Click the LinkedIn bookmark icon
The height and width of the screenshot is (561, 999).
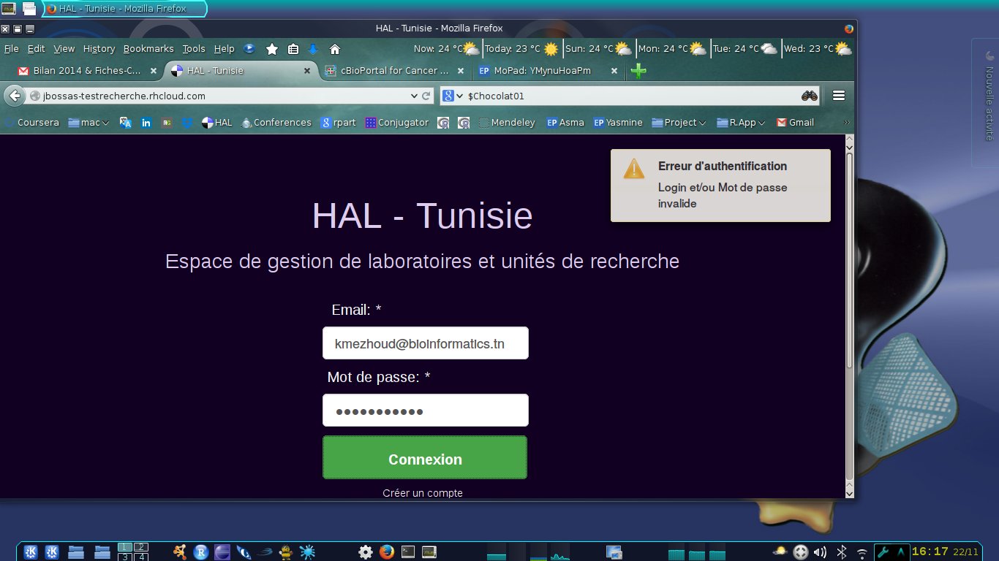tap(146, 123)
